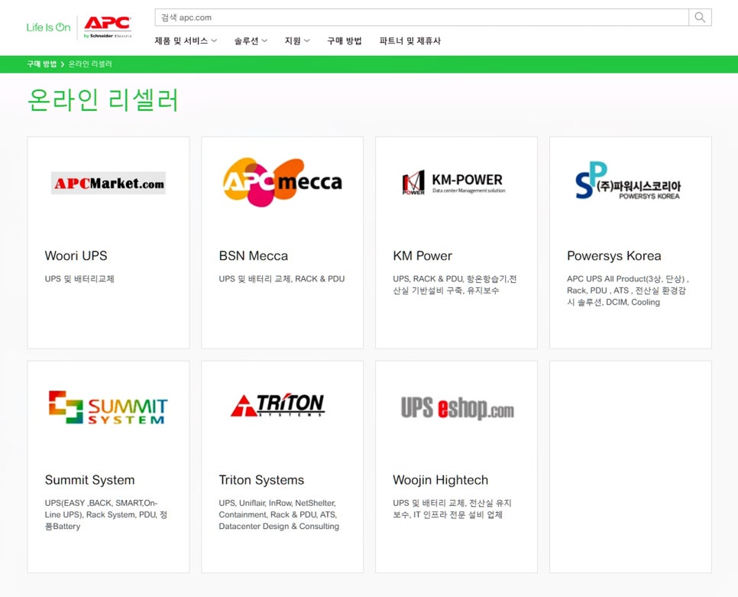Focus the apc.com search field
The width and height of the screenshot is (738, 597).
point(422,18)
